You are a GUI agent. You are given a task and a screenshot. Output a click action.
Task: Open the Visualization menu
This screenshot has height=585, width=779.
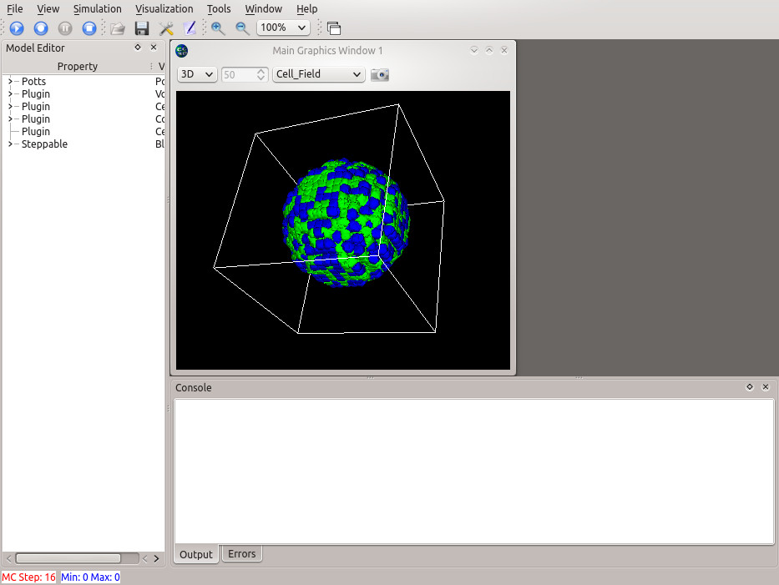(x=164, y=8)
